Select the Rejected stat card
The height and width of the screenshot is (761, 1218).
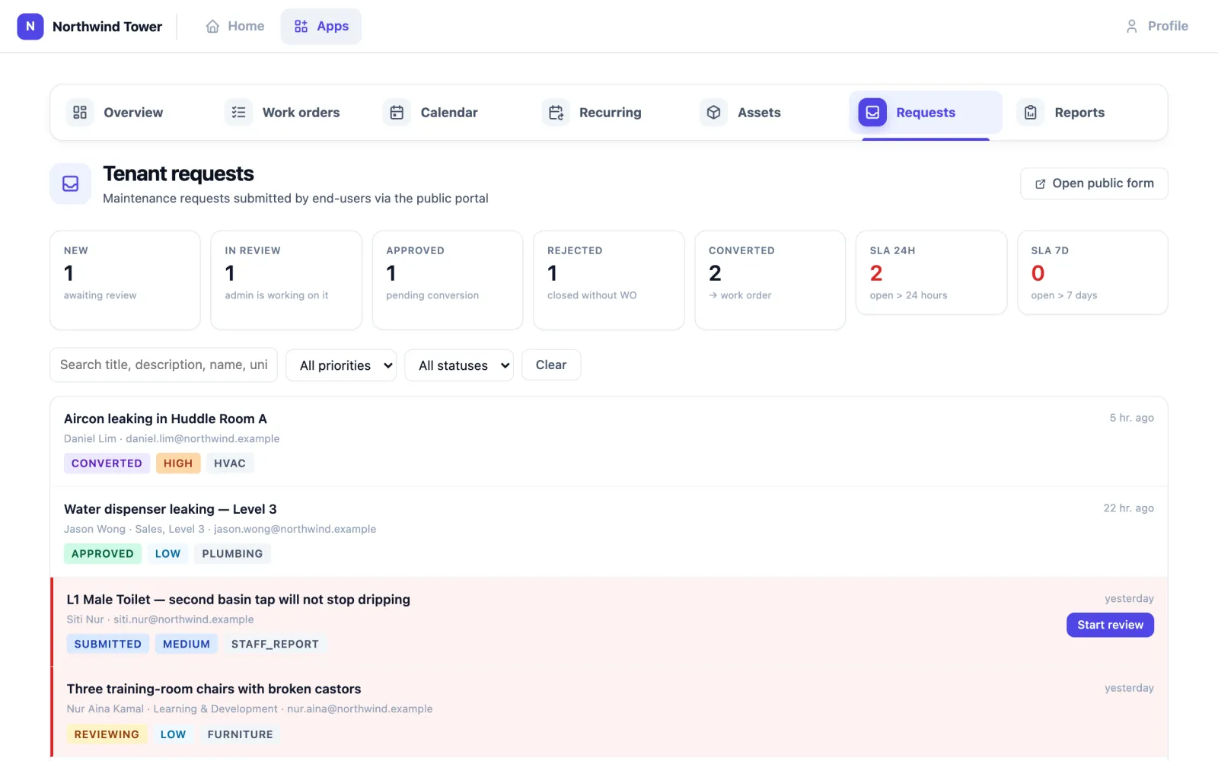tap(609, 280)
